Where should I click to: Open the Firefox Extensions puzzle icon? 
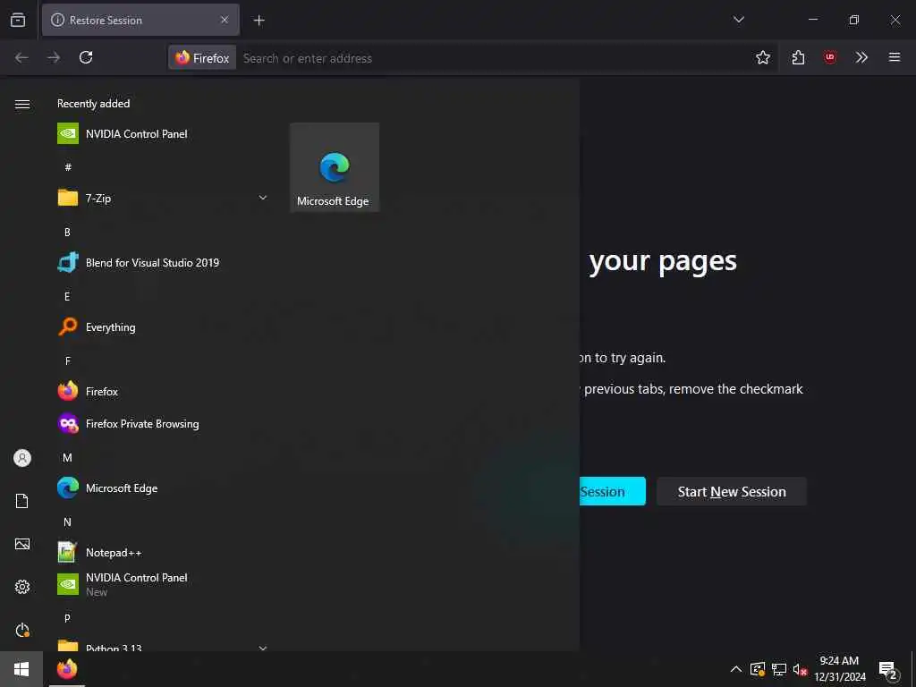(799, 57)
